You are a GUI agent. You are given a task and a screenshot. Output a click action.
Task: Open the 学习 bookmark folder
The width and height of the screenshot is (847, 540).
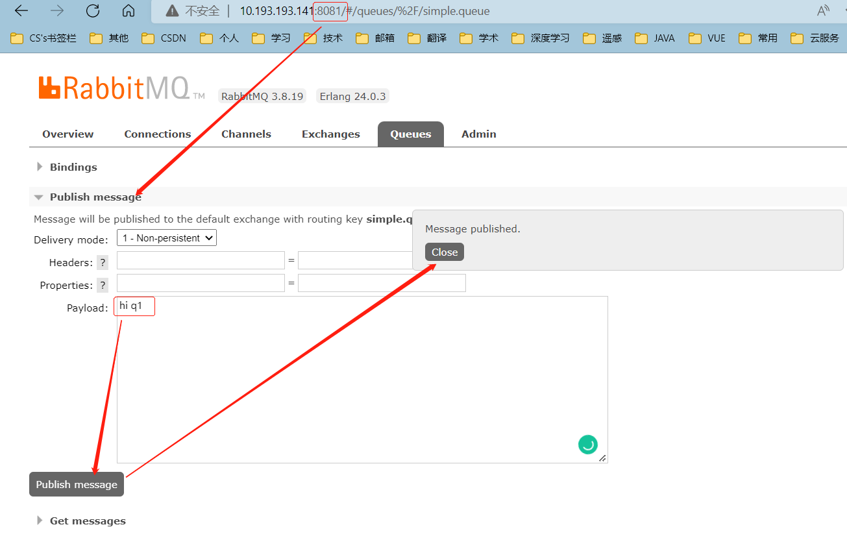point(271,38)
